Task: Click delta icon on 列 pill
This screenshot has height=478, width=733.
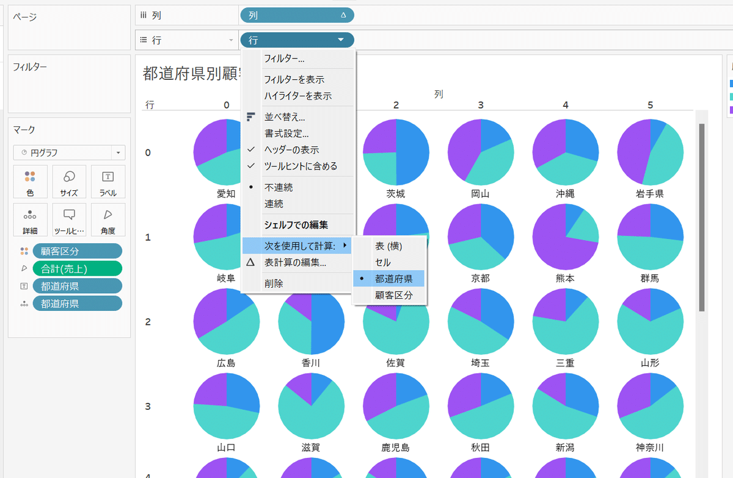Action: (x=343, y=15)
